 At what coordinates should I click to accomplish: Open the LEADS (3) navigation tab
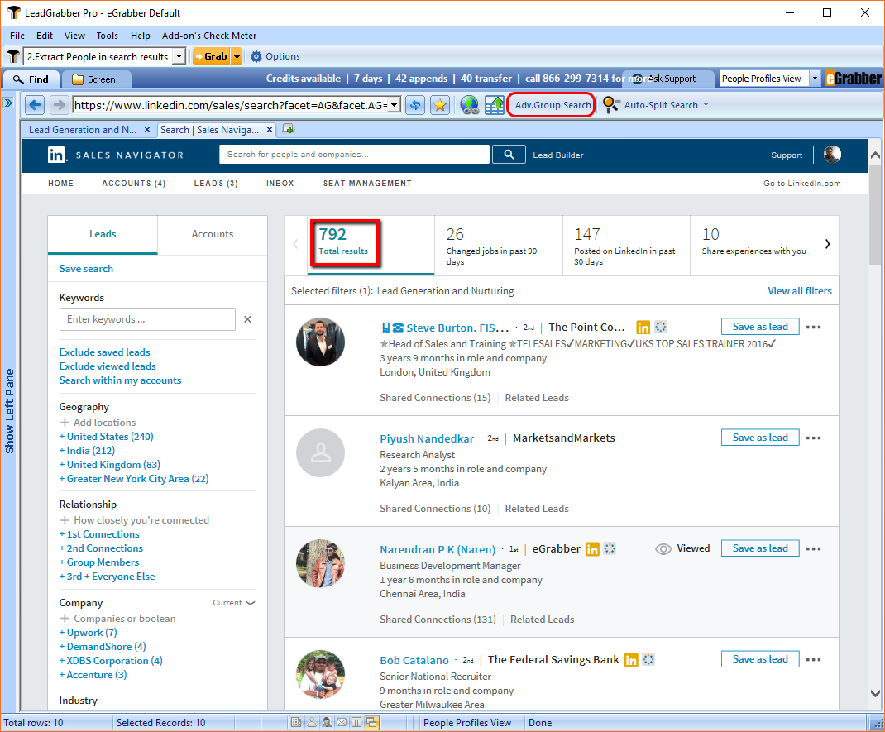[x=216, y=184]
